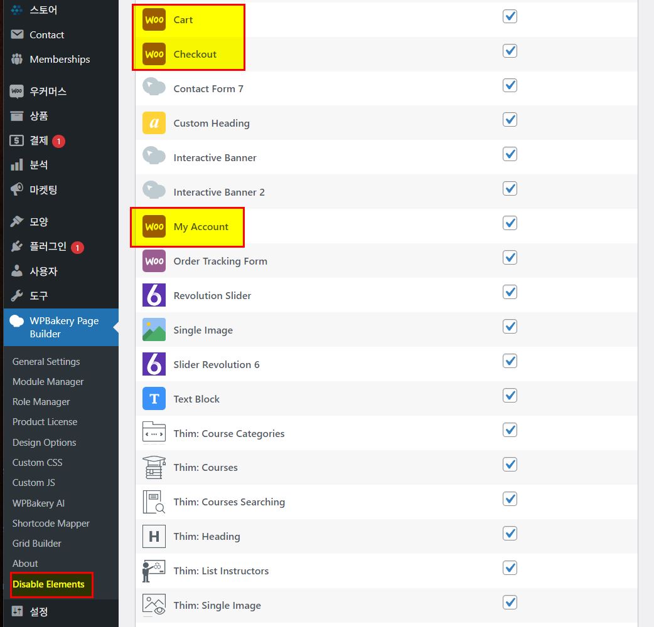Toggle the Thim: Heading checkbox
Screen dimensions: 654x627
click(x=510, y=533)
